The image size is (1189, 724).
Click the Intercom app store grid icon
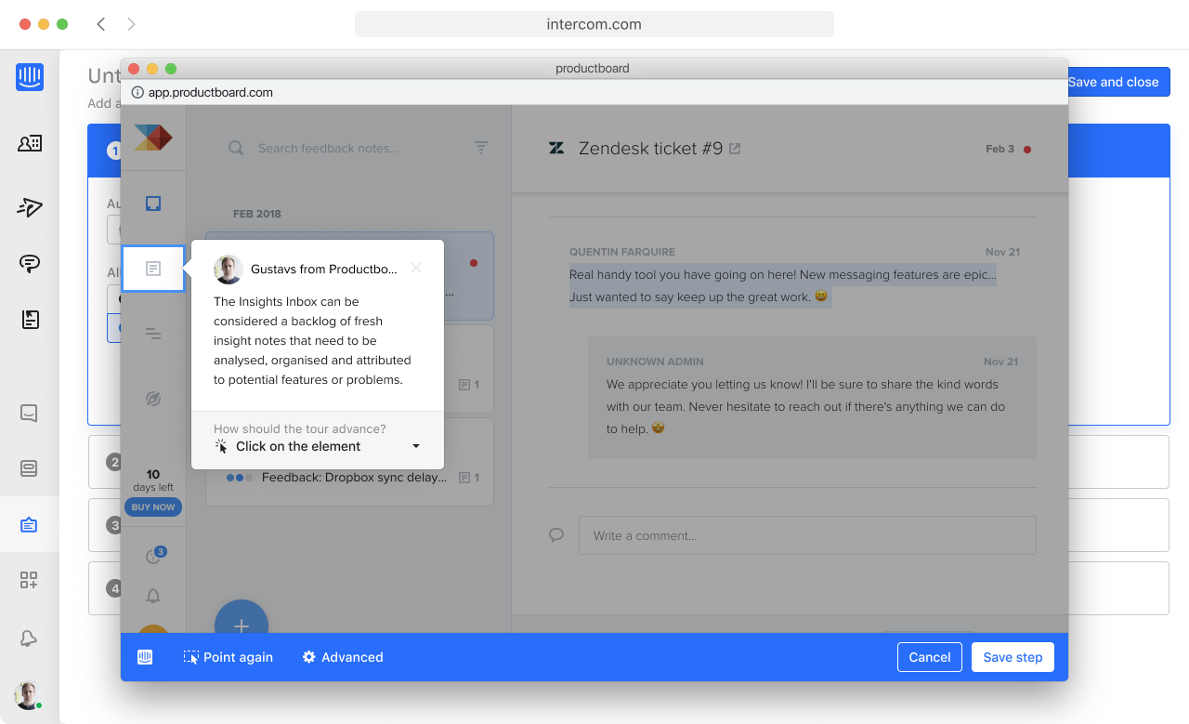click(29, 580)
